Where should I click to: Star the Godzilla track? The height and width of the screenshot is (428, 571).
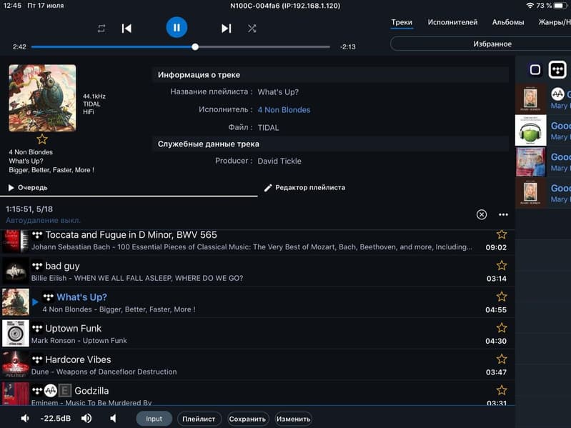pos(502,390)
